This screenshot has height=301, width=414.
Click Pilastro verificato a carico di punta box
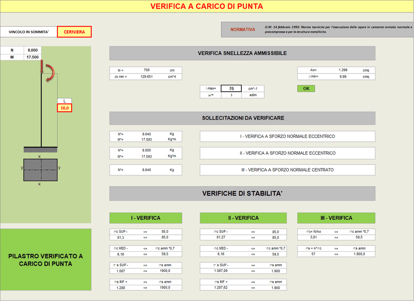pyautogui.click(x=46, y=259)
